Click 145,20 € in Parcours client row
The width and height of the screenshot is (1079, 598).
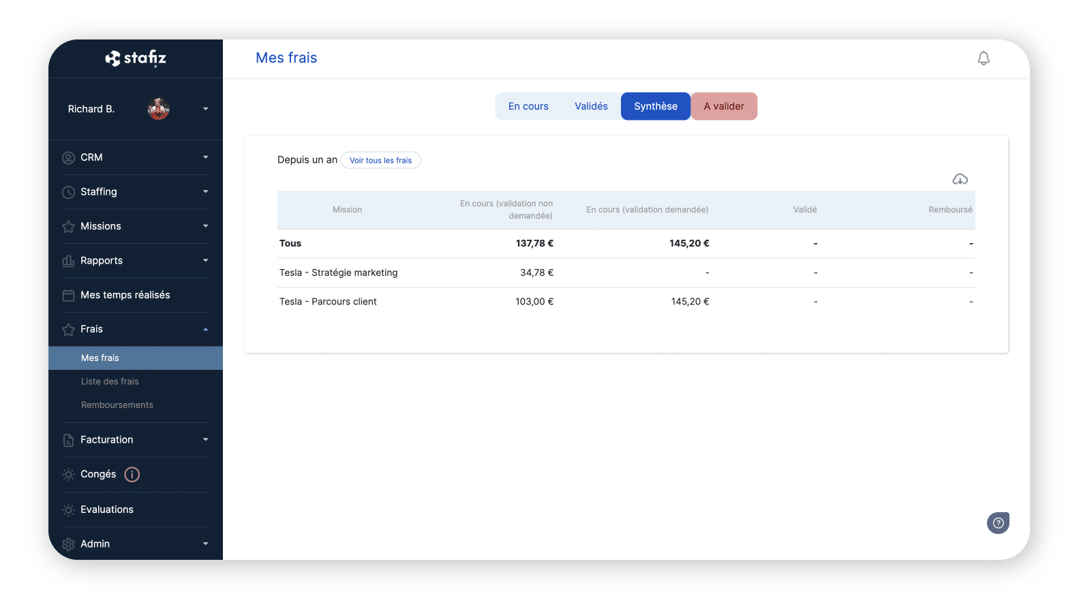pos(690,302)
